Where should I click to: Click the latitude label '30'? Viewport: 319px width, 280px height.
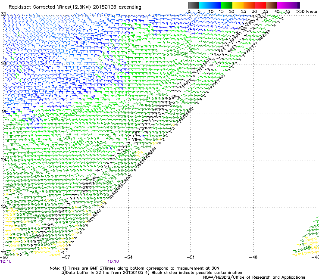coord(3,14)
